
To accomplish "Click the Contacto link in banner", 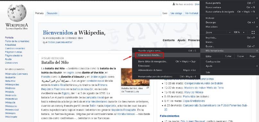I will [169, 40].
